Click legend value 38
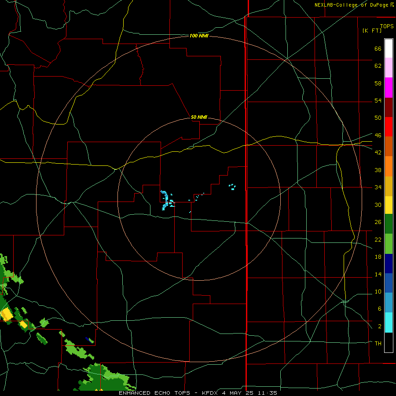 (378, 170)
